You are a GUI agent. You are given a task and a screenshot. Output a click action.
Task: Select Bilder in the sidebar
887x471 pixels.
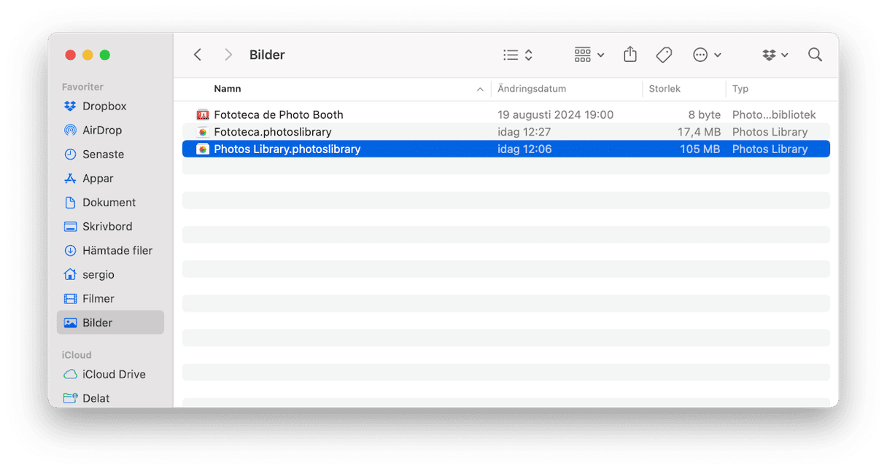[x=110, y=323]
